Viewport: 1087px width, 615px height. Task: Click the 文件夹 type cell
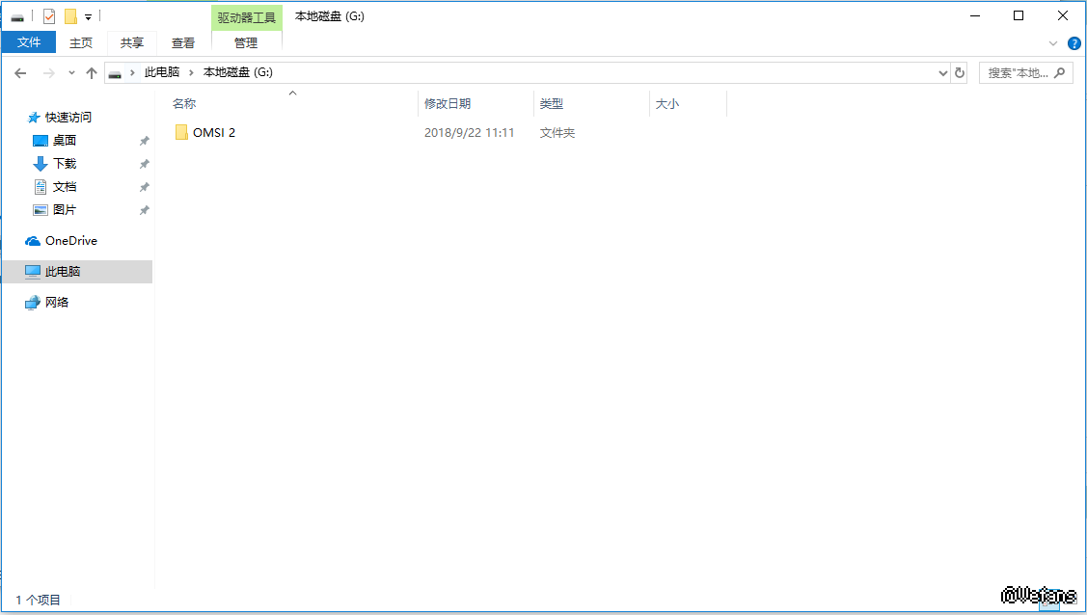click(x=557, y=133)
